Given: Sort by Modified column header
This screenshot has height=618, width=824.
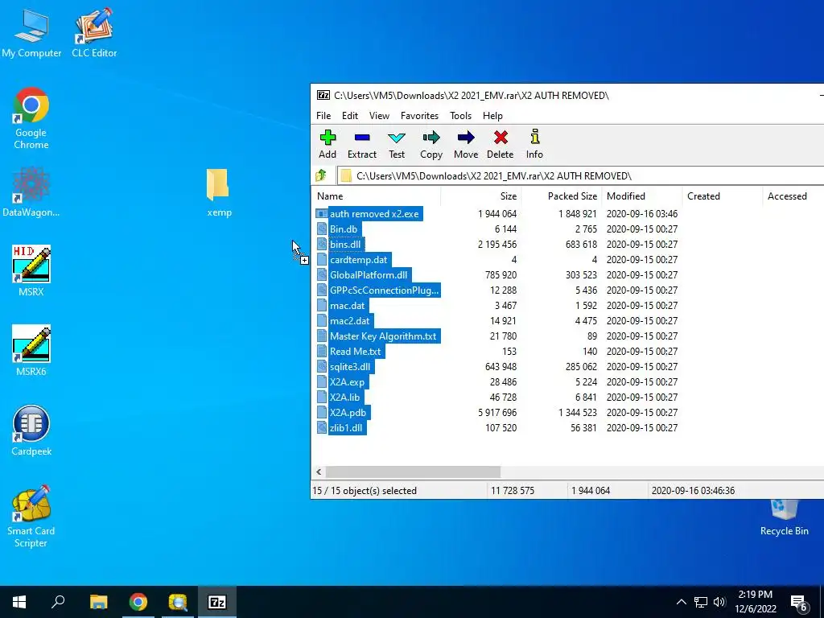Looking at the screenshot, I should (x=641, y=196).
